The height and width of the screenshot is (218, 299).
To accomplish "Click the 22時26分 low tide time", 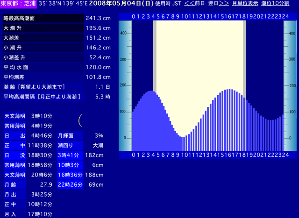I will pos(70,185).
